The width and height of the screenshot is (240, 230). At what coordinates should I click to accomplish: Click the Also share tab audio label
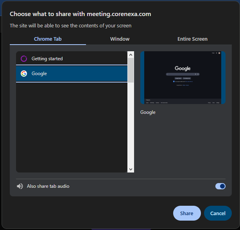click(x=48, y=186)
